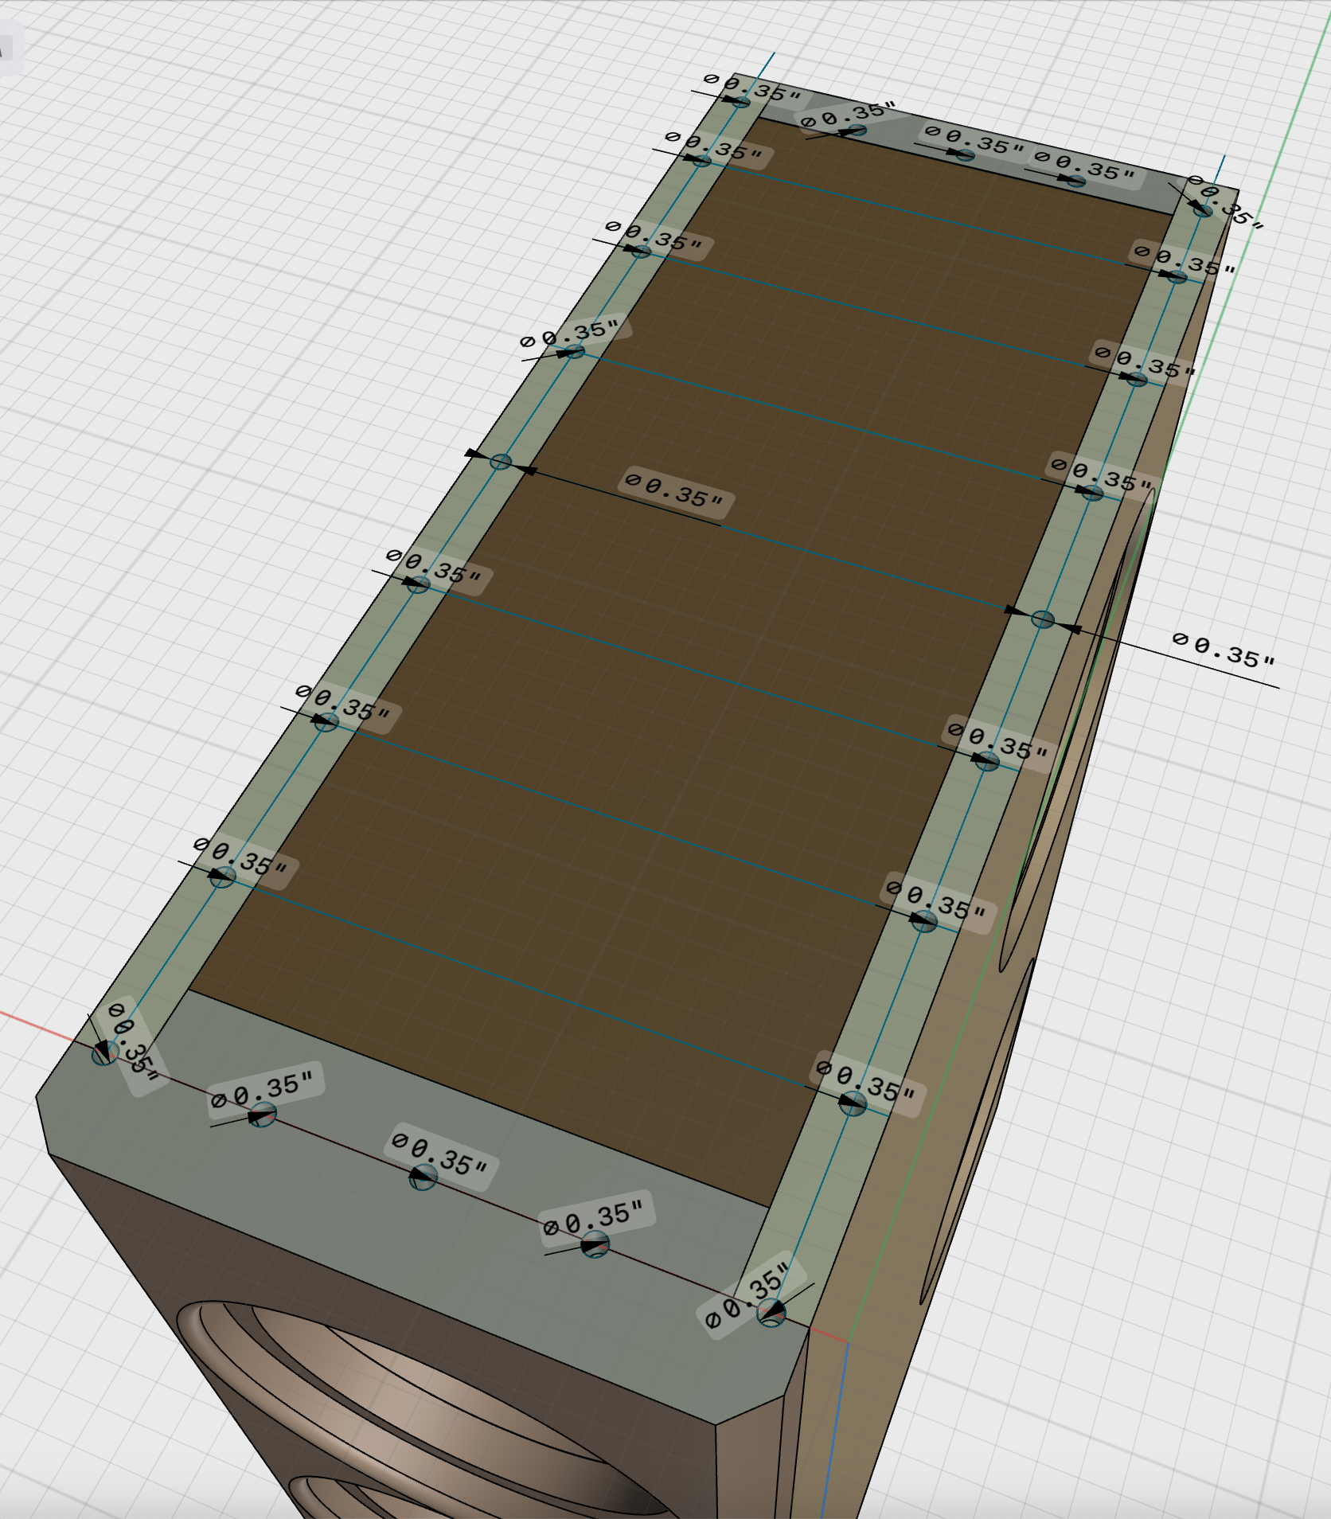1331x1519 pixels.
Task: Select the ⌀0.35" dimension outside the model over the grid
Action: 1224,650
